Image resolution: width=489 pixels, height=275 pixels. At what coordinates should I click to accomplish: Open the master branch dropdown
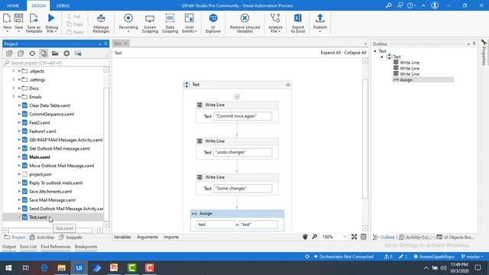coord(472,257)
